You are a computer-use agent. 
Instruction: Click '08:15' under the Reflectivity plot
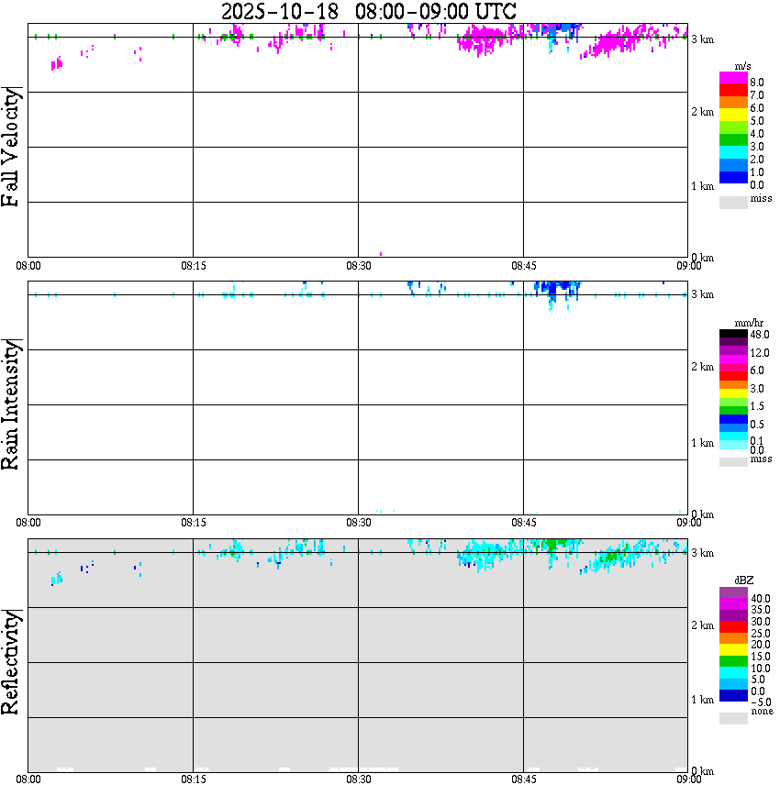[x=194, y=779]
